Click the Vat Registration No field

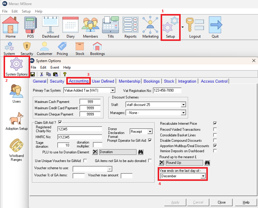coord(167,90)
